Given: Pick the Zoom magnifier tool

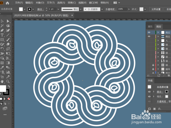Looking at the screenshot, I should pos(8,81).
